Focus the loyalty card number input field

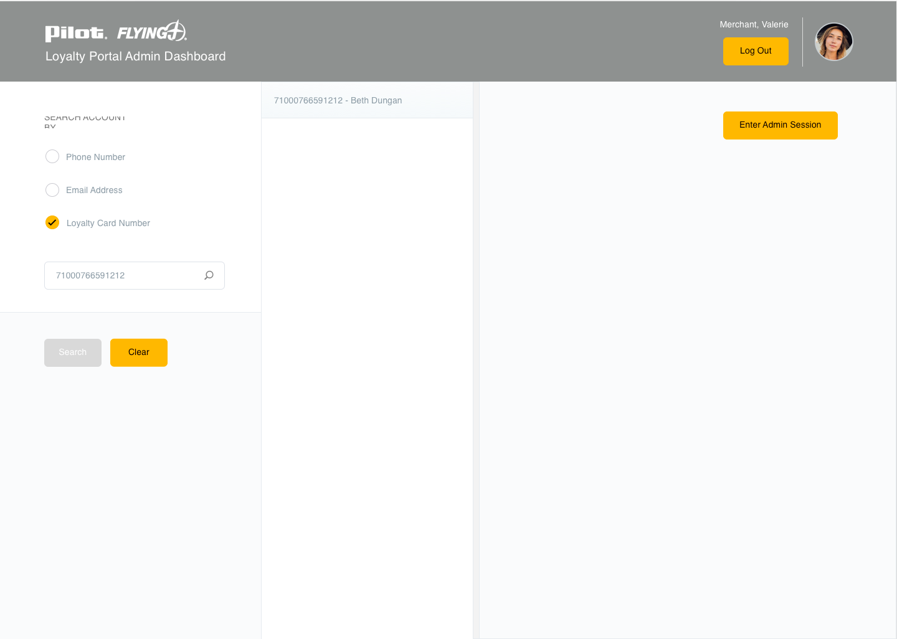[x=125, y=275]
